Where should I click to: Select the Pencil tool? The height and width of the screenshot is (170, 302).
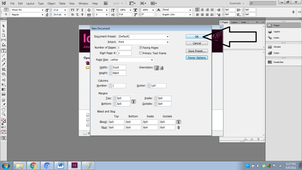coord(3,65)
